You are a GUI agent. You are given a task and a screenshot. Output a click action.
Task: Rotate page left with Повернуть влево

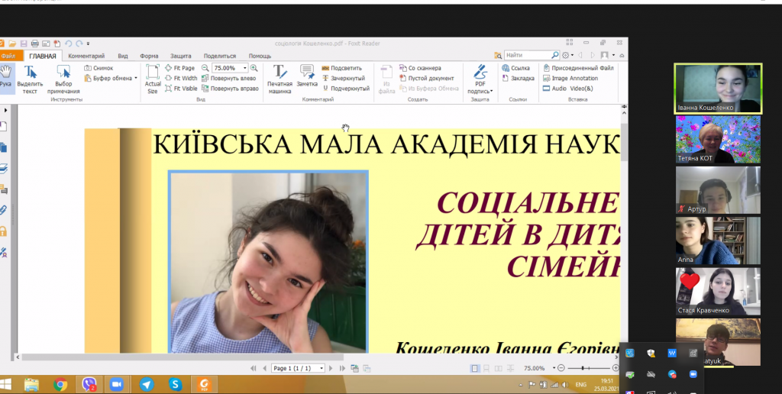228,79
